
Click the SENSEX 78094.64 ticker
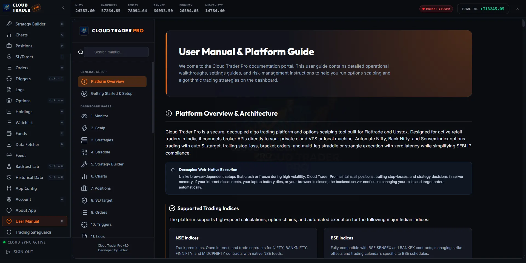coord(137,8)
